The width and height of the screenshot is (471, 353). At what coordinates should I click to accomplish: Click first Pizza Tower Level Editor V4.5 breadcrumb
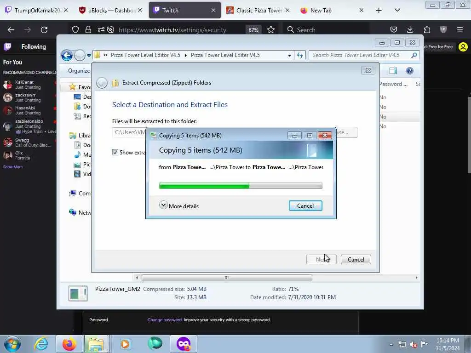pyautogui.click(x=145, y=55)
